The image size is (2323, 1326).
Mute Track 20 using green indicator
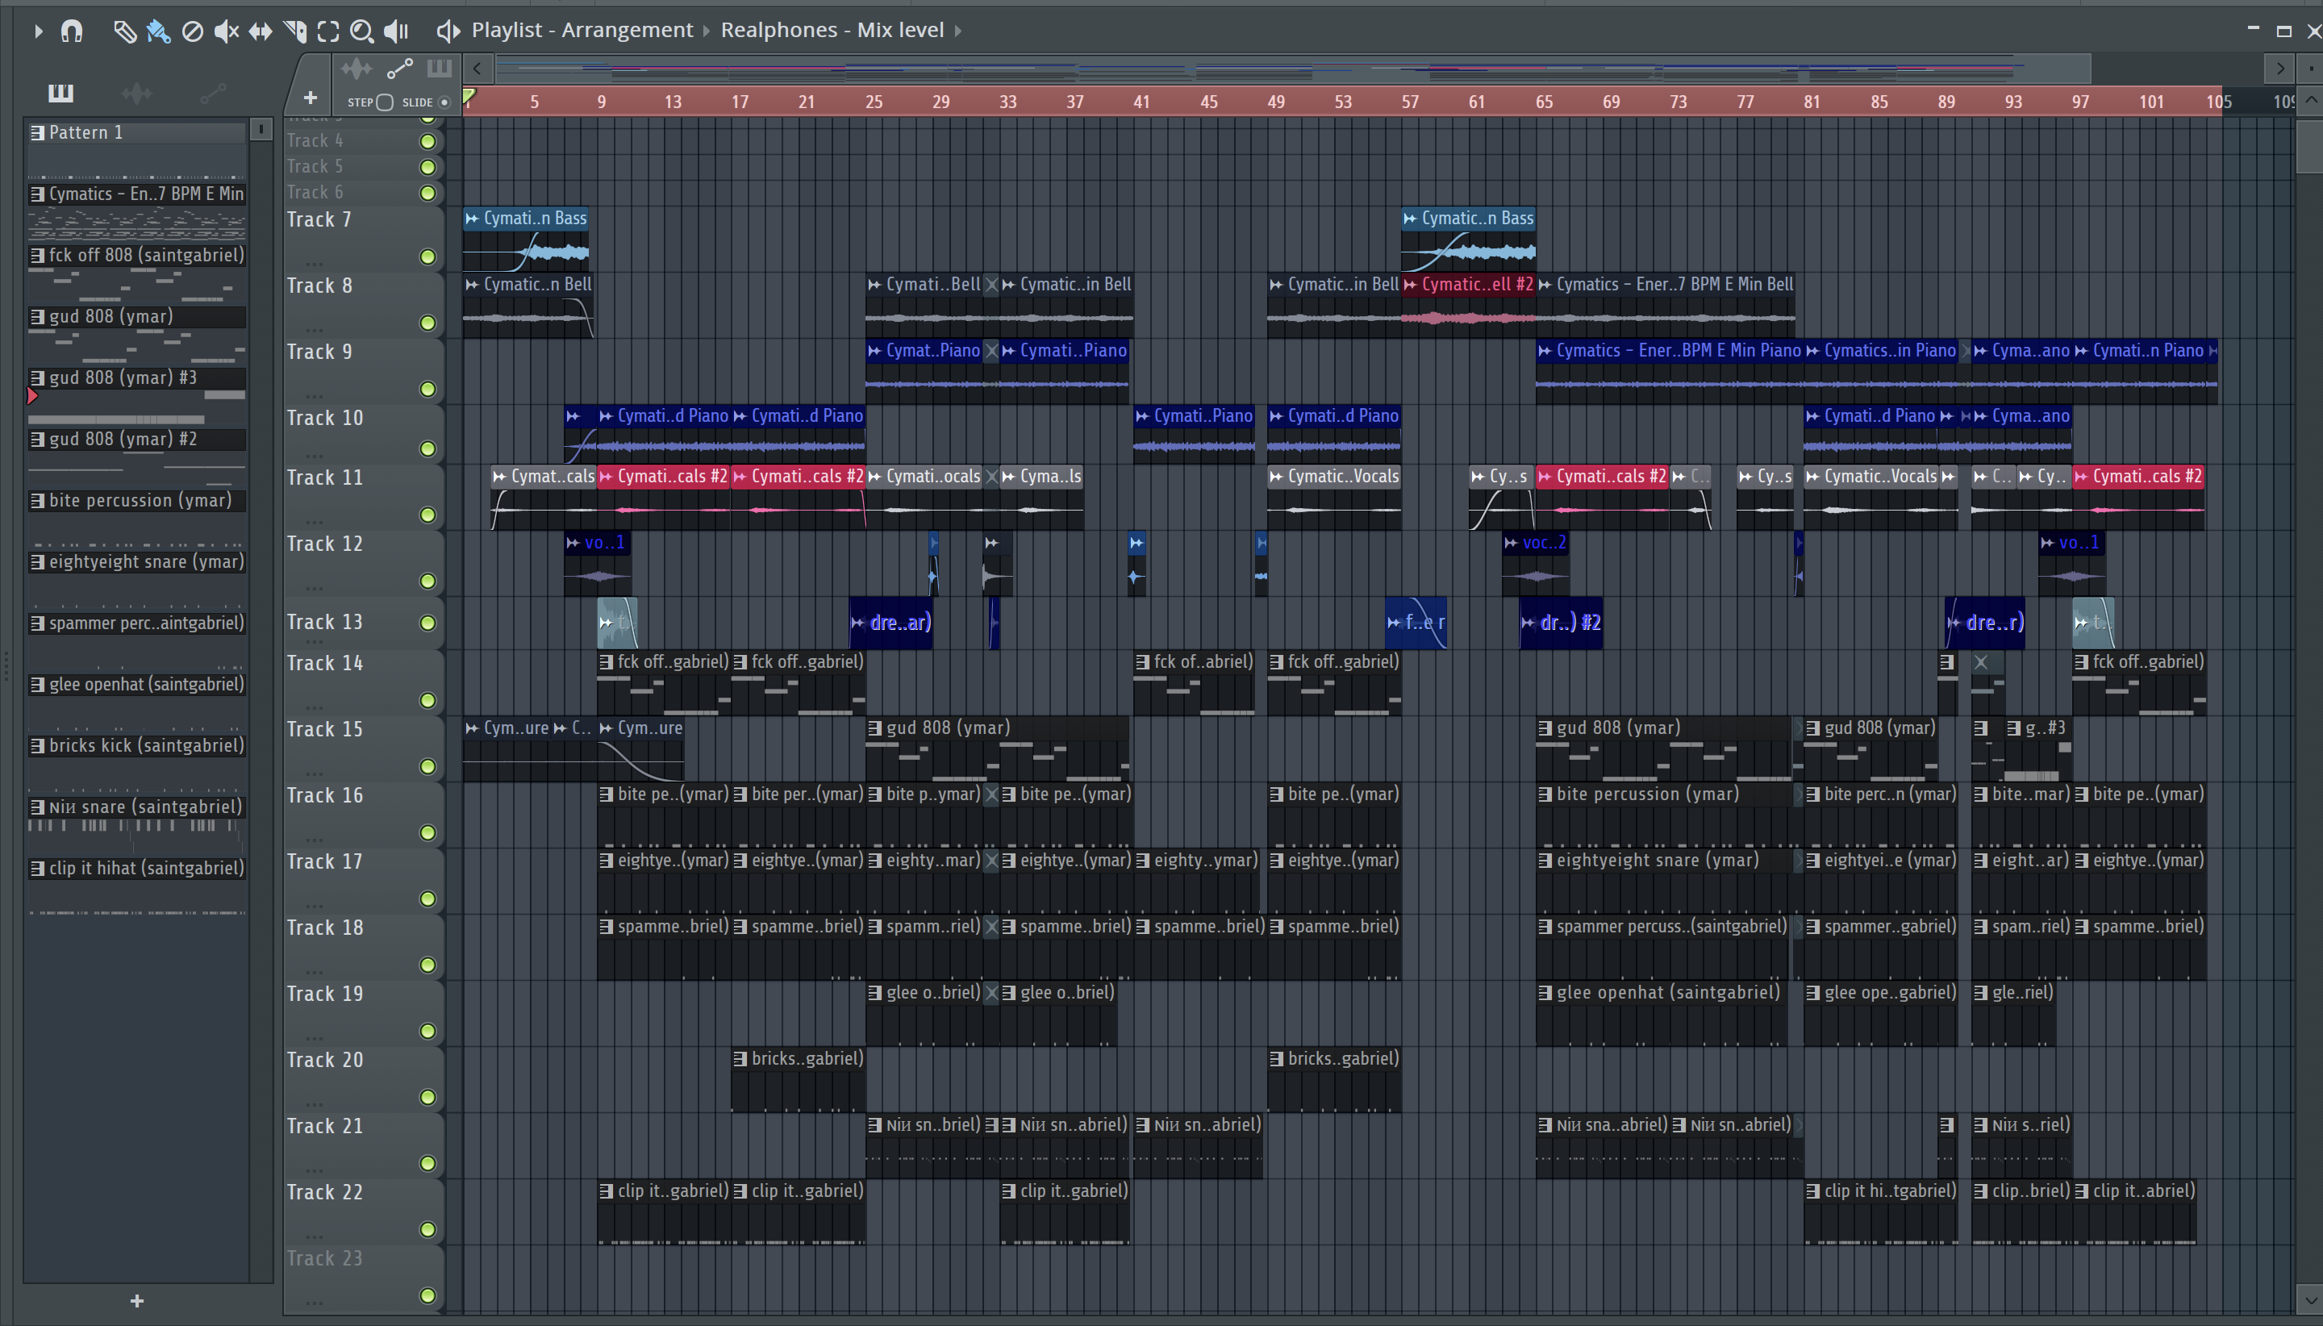pyautogui.click(x=427, y=1098)
